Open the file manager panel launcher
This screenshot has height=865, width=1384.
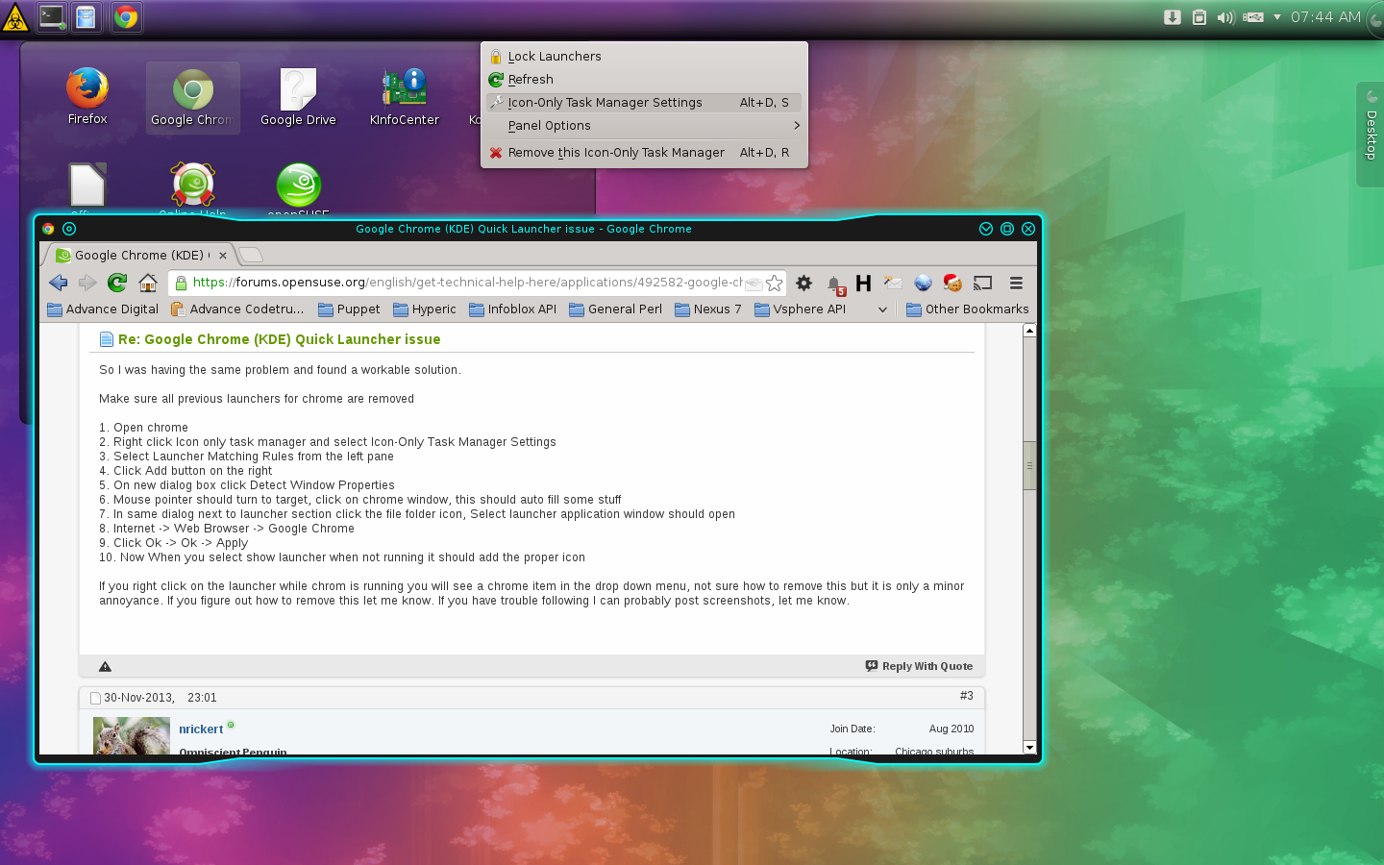click(86, 17)
